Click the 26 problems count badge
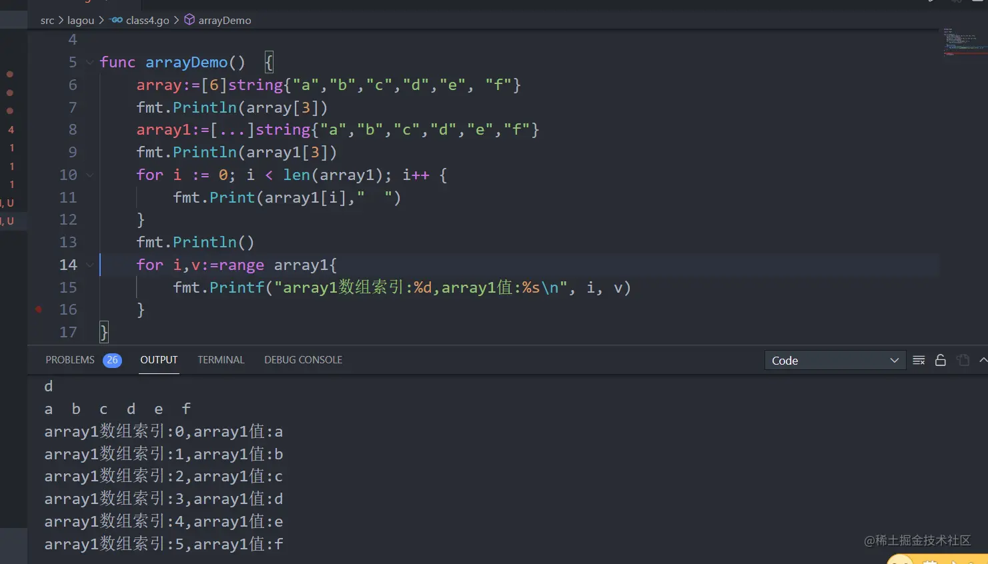The height and width of the screenshot is (564, 988). tap(112, 360)
